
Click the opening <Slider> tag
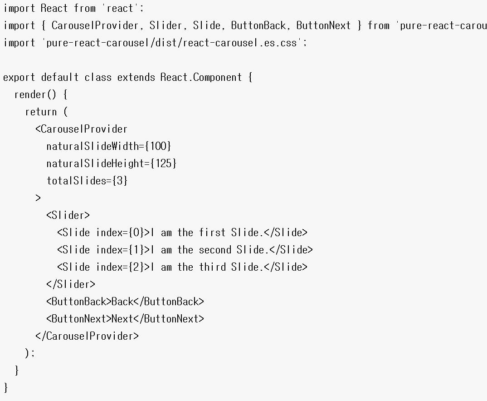[68, 216]
